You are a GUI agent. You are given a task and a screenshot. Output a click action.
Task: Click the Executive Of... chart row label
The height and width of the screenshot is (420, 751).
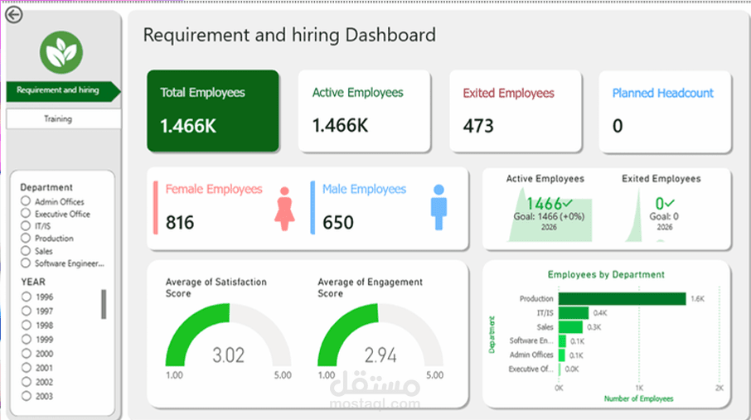click(531, 369)
